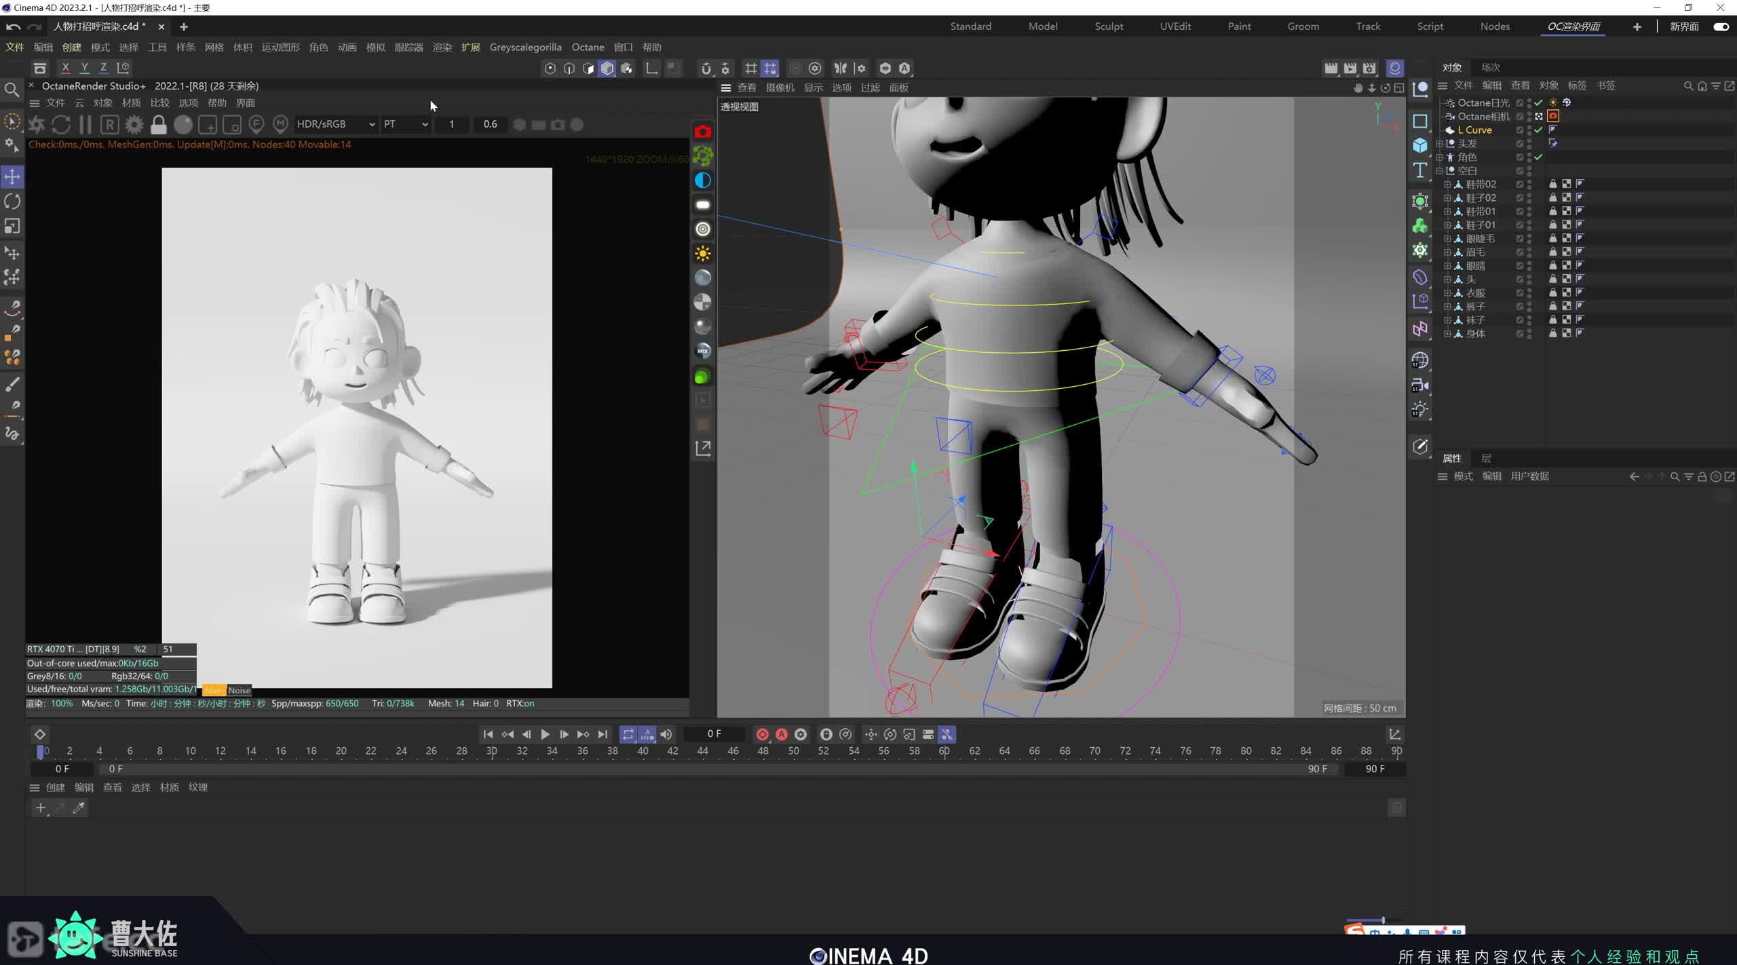Switch to the Sculpt layout tab

coord(1109,26)
